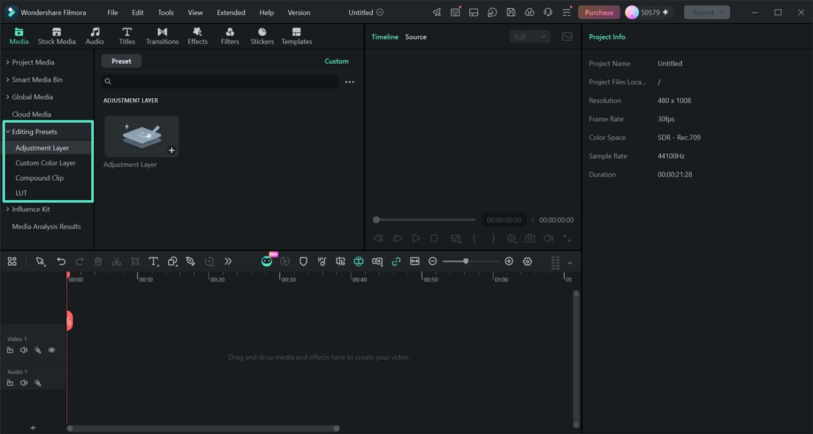This screenshot has height=434, width=813.
Task: Open the Transitions tab
Action: coord(162,36)
